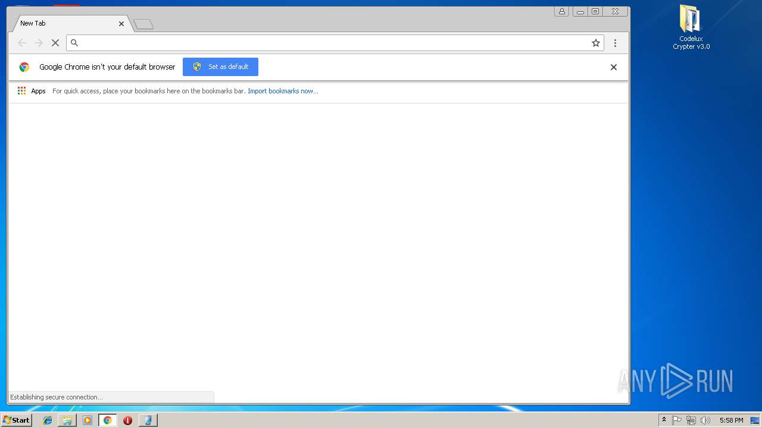Image resolution: width=762 pixels, height=428 pixels.
Task: Click the 5:58 PM clock
Action: click(731, 420)
